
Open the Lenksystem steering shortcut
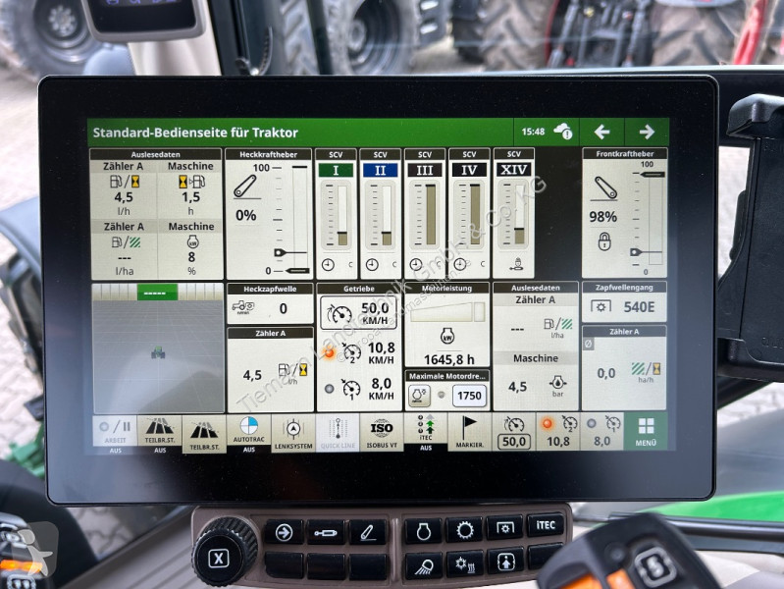tap(293, 433)
